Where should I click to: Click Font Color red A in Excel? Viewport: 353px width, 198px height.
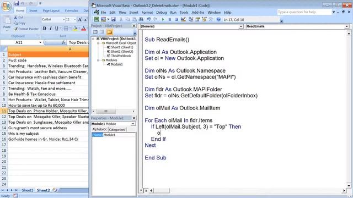[x=83, y=29]
